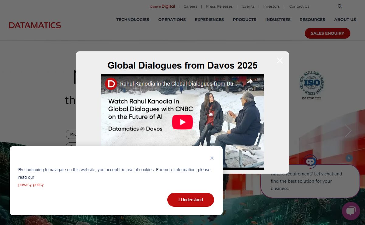
Task: Open Experiences menu
Action: pos(209,19)
